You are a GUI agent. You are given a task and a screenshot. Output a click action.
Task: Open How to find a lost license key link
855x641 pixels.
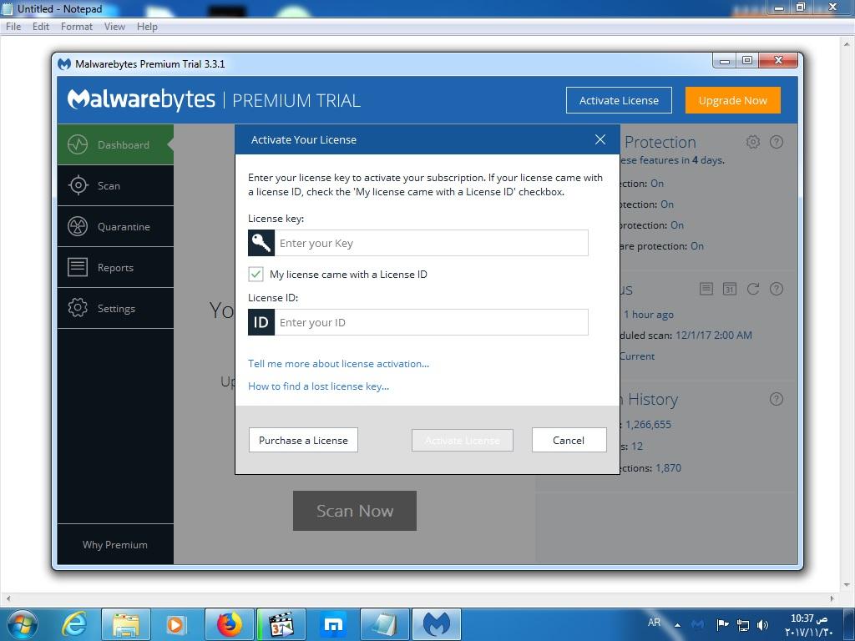point(318,386)
